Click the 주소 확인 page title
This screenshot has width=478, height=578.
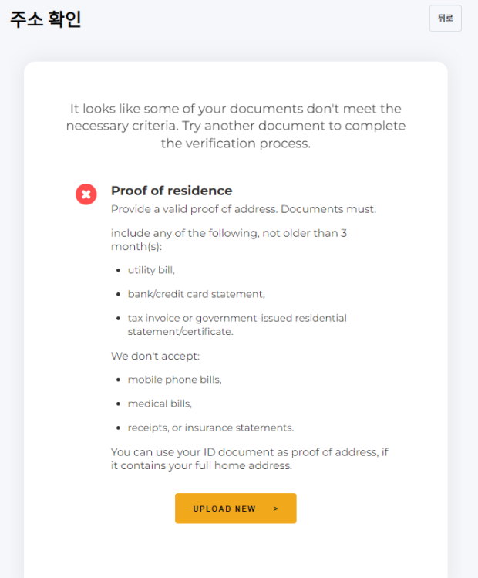[45, 19]
